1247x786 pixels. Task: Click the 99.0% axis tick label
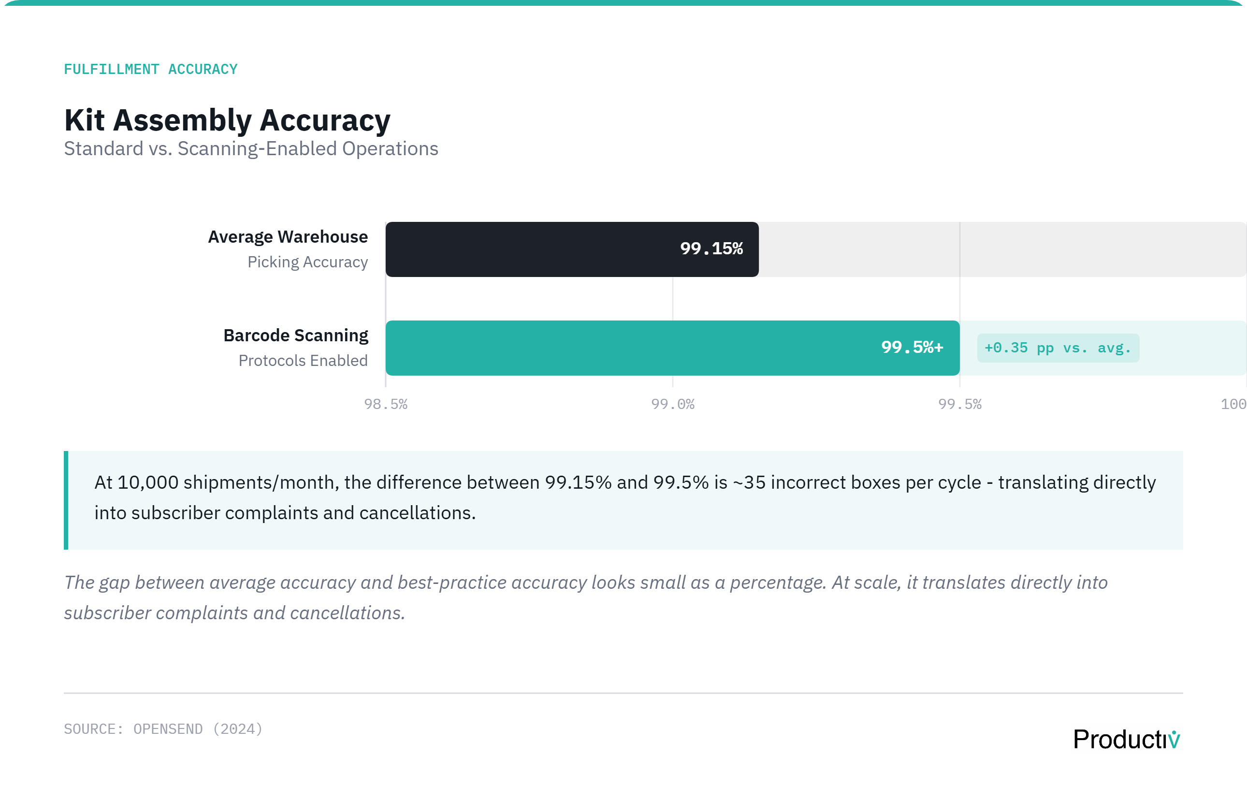point(673,405)
